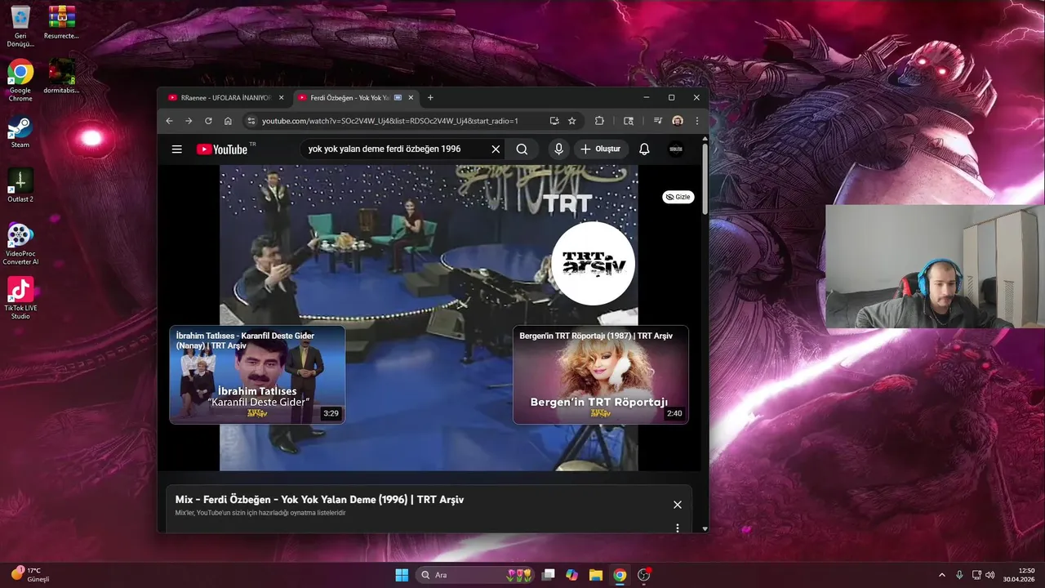The height and width of the screenshot is (588, 1045).
Task: Click the tray microphone icon
Action: pyautogui.click(x=959, y=575)
